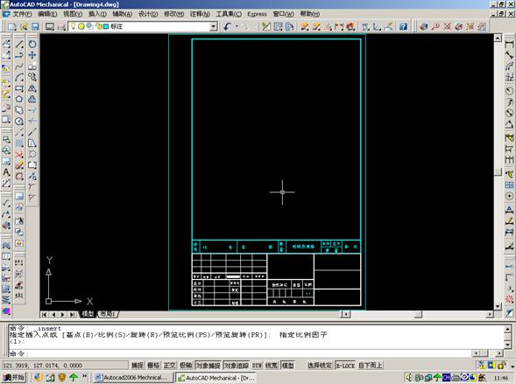
Task: Click the last-layout navigation arrow beside the tabs
Action: point(72,314)
